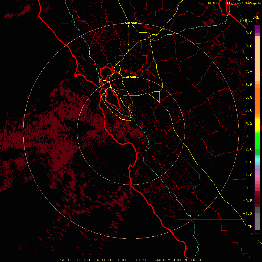Pick the gray band at the scale bottom
The image size is (262, 262).
click(x=257, y=223)
